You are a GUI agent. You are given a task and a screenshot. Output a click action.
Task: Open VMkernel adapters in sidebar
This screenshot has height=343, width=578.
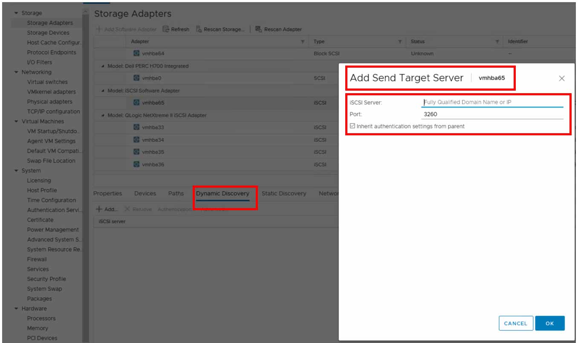coord(51,92)
